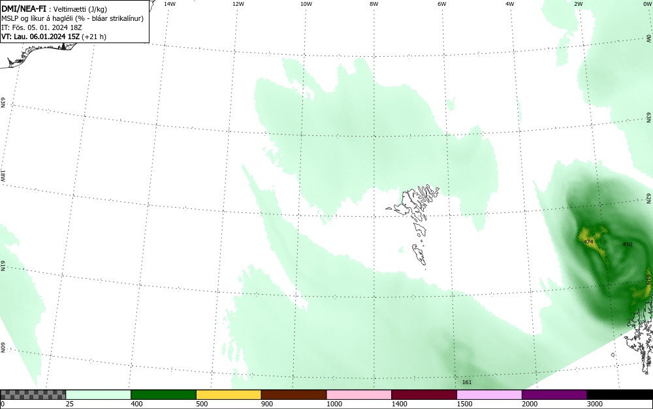The image size is (653, 409).
Task: Select the brown 900–1000 legend swatch
Action: [294, 395]
